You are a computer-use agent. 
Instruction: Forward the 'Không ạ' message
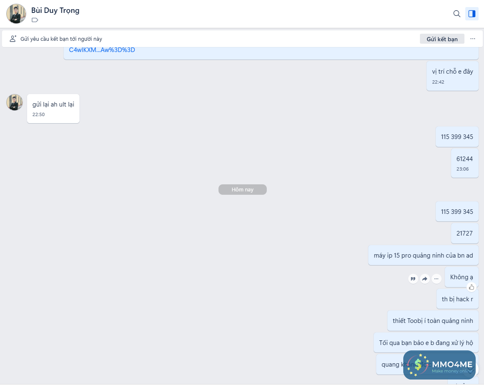(x=425, y=279)
